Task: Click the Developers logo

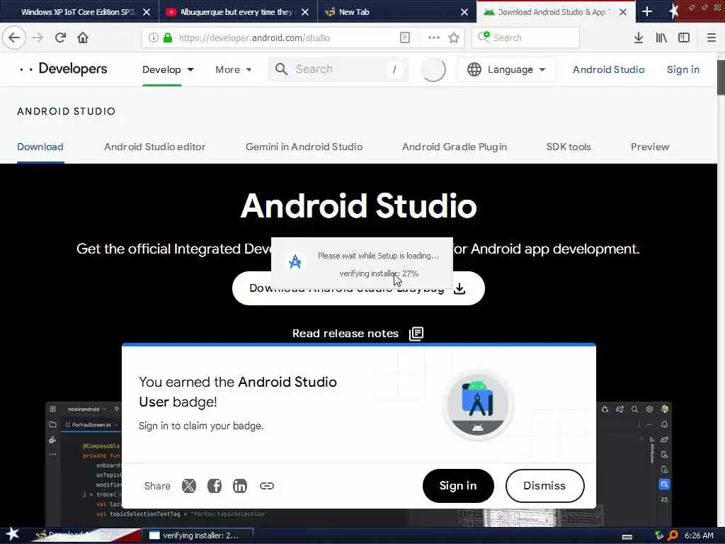Action: point(63,69)
